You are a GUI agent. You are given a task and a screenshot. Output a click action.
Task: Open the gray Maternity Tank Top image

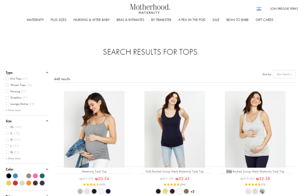[x=94, y=129]
